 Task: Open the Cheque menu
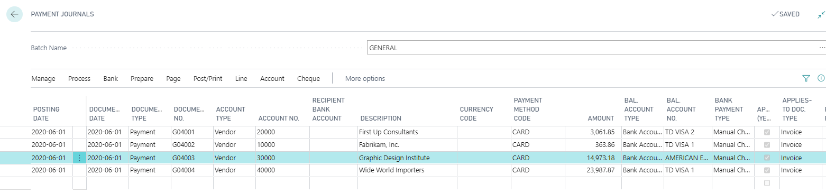[x=308, y=79]
